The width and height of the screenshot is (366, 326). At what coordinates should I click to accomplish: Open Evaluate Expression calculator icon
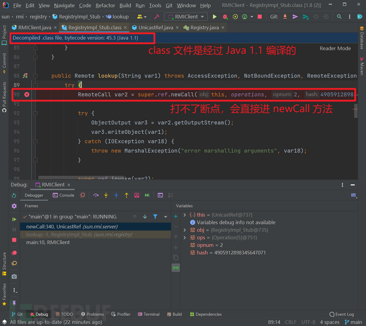pyautogui.click(x=160, y=195)
